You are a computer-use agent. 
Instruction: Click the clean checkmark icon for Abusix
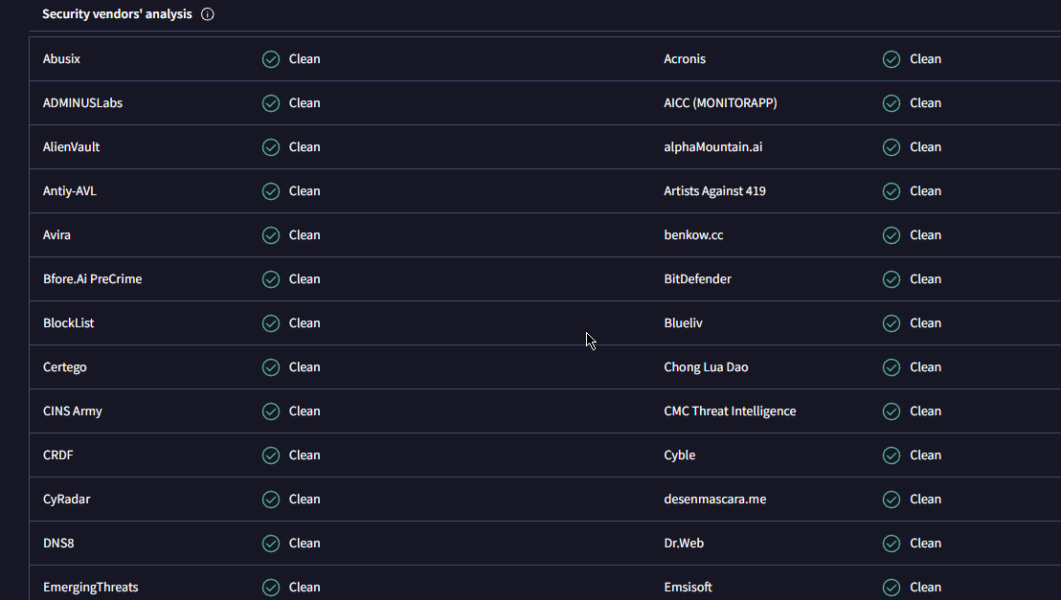(x=271, y=59)
